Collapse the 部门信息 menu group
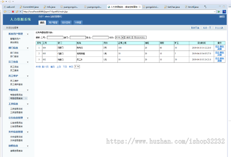 pos(28,48)
